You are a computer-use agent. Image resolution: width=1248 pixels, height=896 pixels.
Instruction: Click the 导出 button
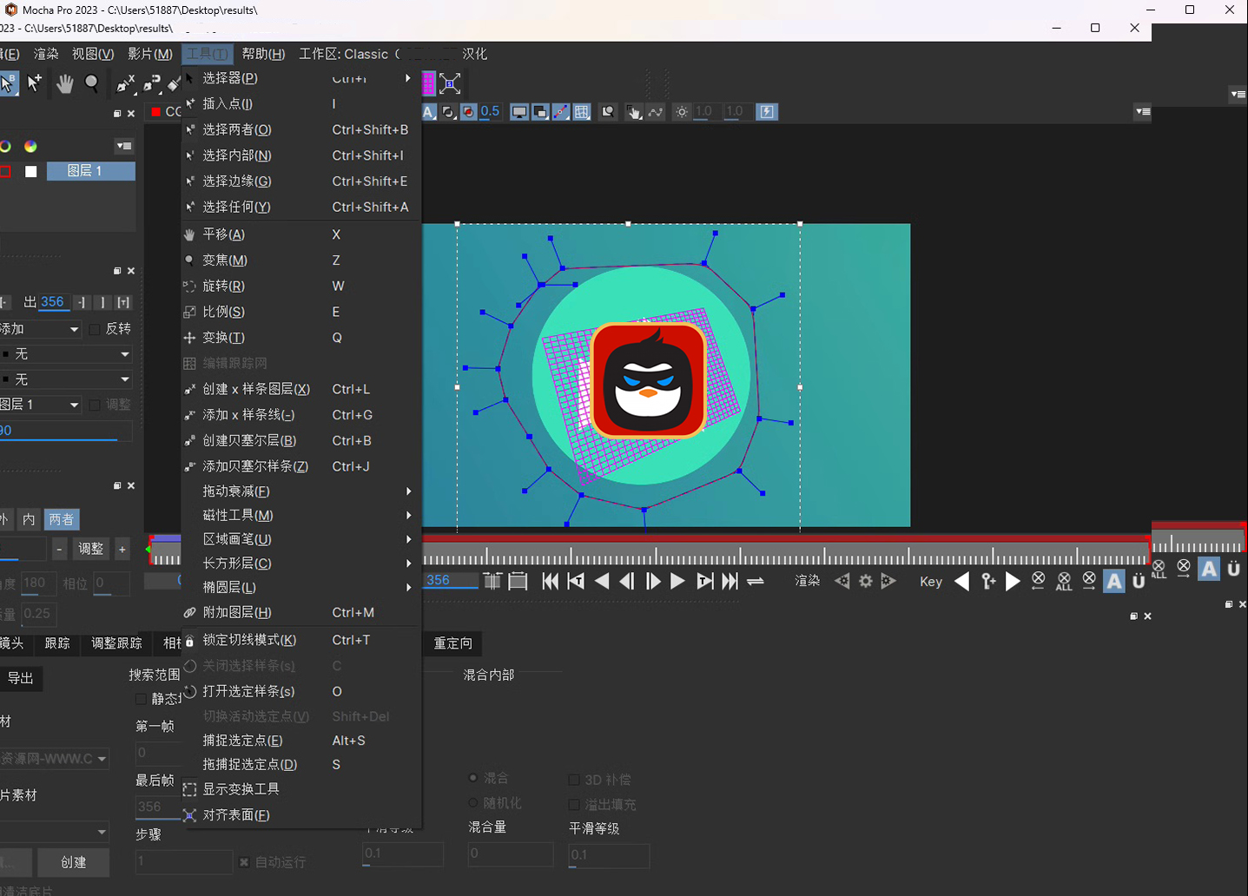point(21,678)
